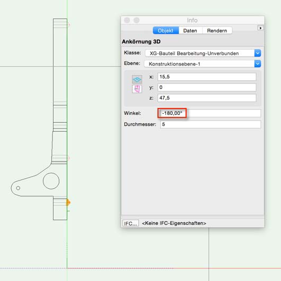Switch to the Objekt tab
This screenshot has height=281, width=281.
pyautogui.click(x=165, y=31)
